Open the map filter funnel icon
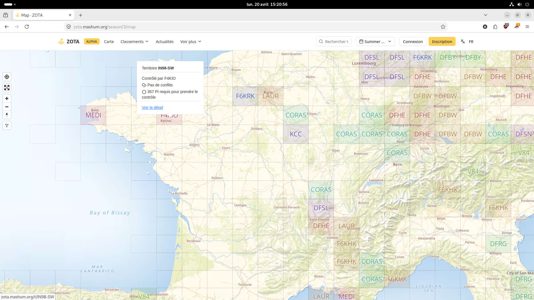 point(7,126)
